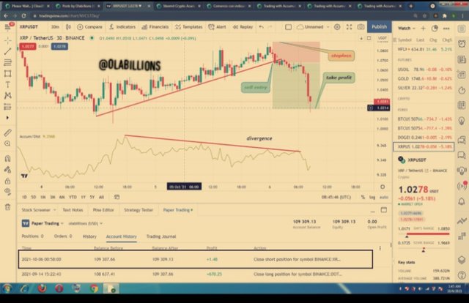
Task: Open Chrome from the Windows taskbar
Action: point(94,288)
